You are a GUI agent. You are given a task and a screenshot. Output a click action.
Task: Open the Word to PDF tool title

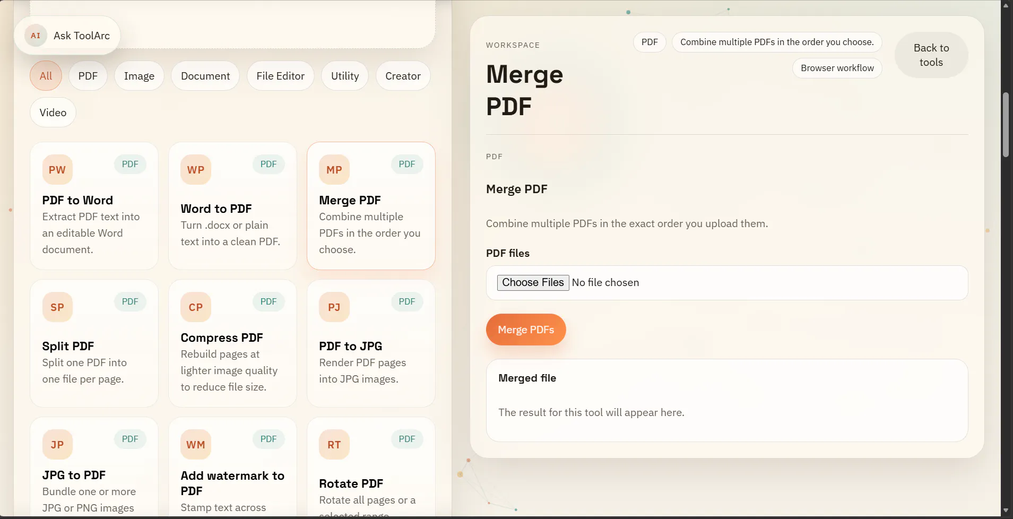tap(216, 209)
